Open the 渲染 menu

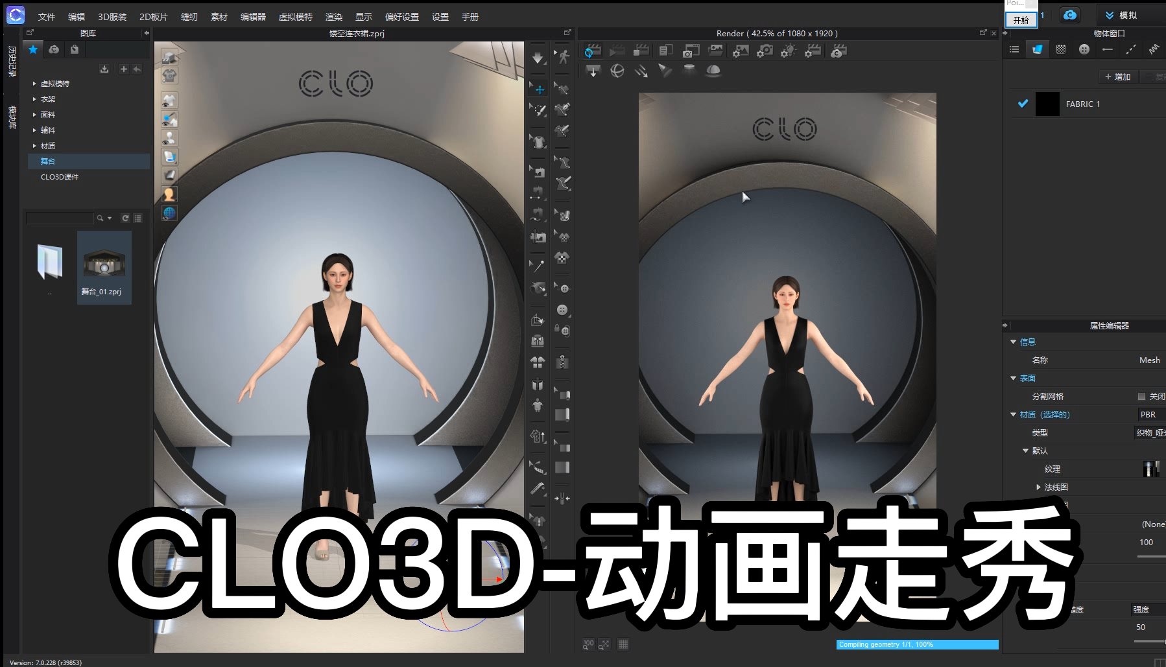point(334,17)
